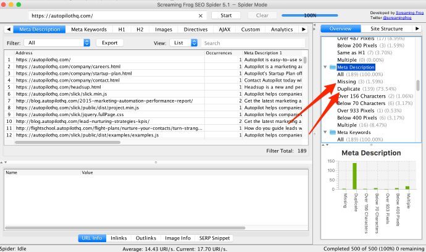Screen dimensions: 426x252
Task: Open the Filter dropdown set to All
Action: (x=57, y=43)
